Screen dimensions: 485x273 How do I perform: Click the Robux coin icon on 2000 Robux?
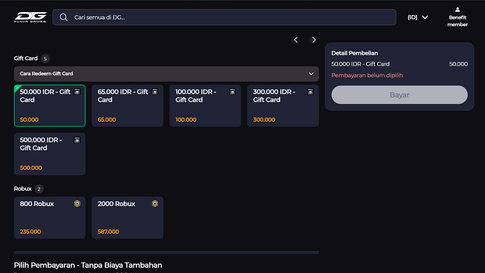click(x=155, y=204)
